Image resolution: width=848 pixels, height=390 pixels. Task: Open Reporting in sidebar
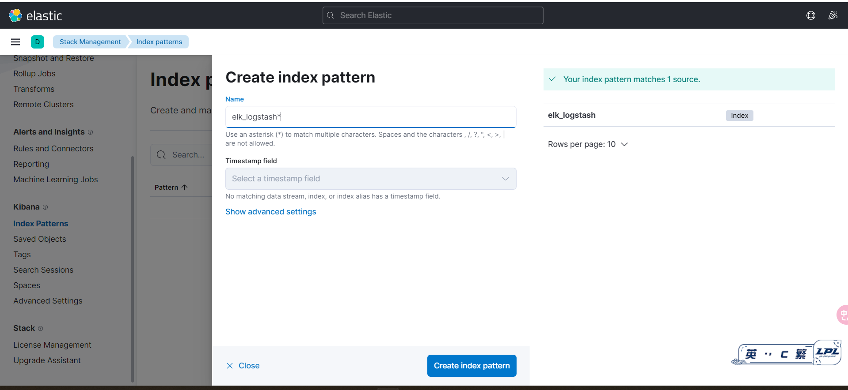[x=31, y=164]
